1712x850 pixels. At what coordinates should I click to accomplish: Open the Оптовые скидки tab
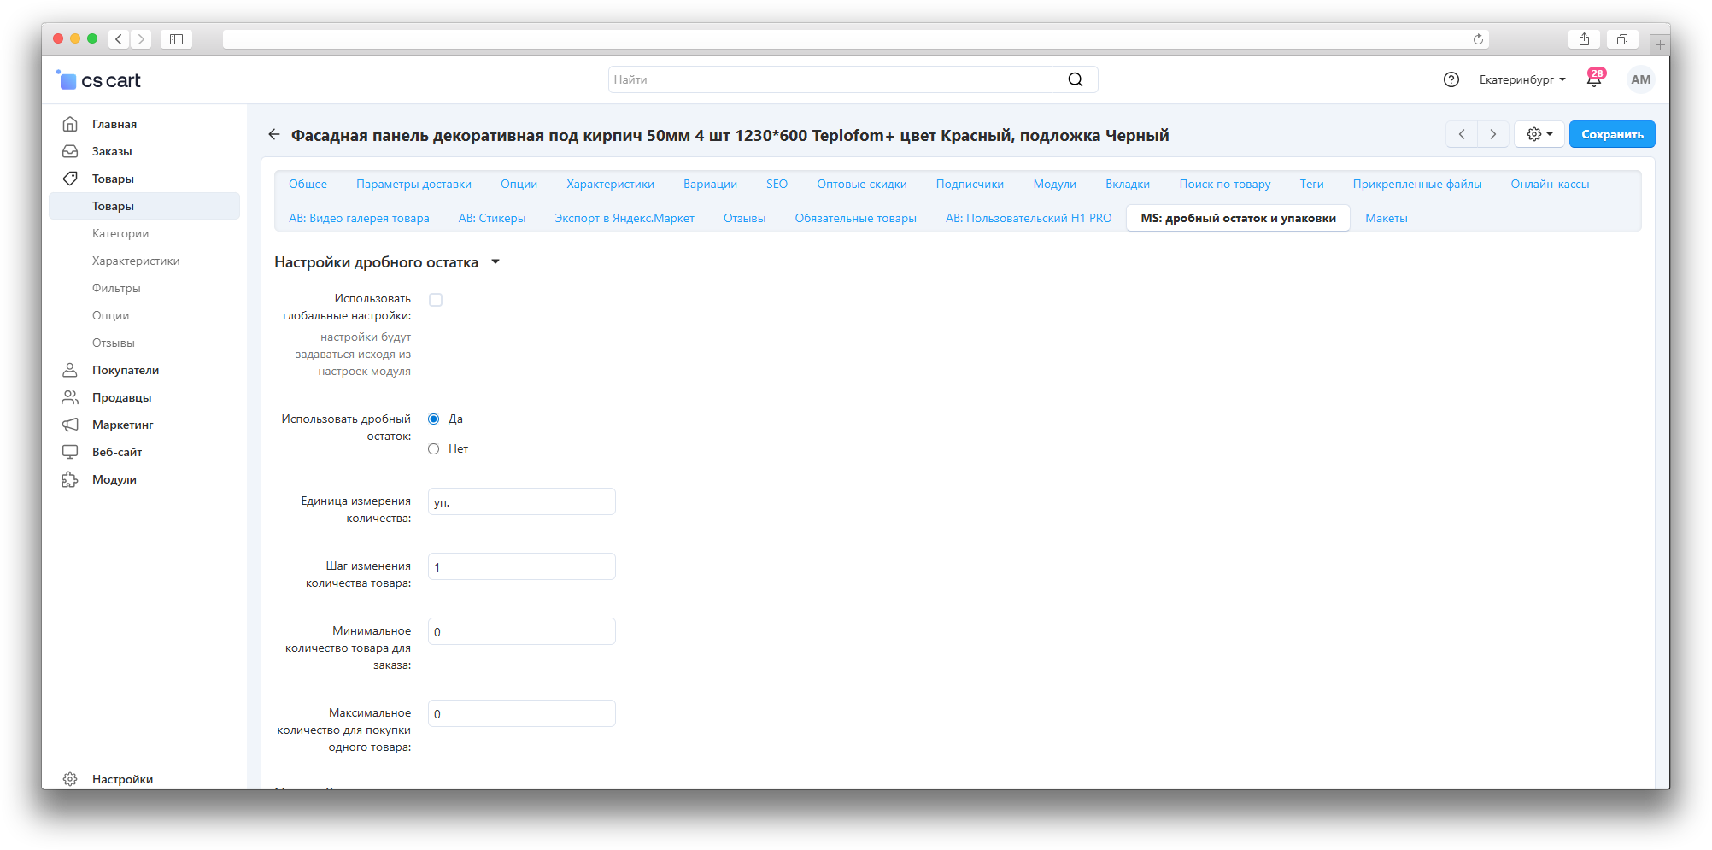point(861,184)
